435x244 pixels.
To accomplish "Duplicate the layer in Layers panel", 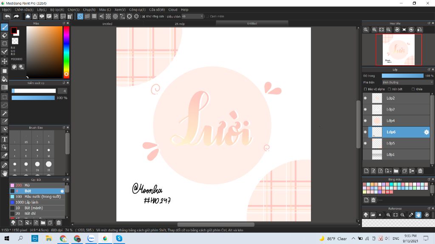I will 405,171.
